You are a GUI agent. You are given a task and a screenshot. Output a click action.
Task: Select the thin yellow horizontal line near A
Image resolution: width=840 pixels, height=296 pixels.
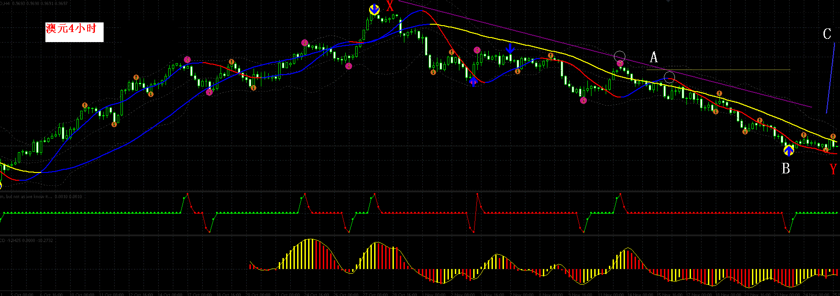tap(718, 70)
